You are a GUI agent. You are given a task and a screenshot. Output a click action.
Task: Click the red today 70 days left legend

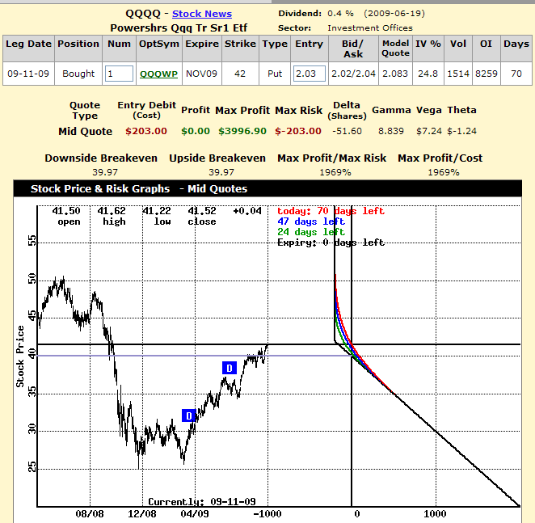click(x=331, y=211)
